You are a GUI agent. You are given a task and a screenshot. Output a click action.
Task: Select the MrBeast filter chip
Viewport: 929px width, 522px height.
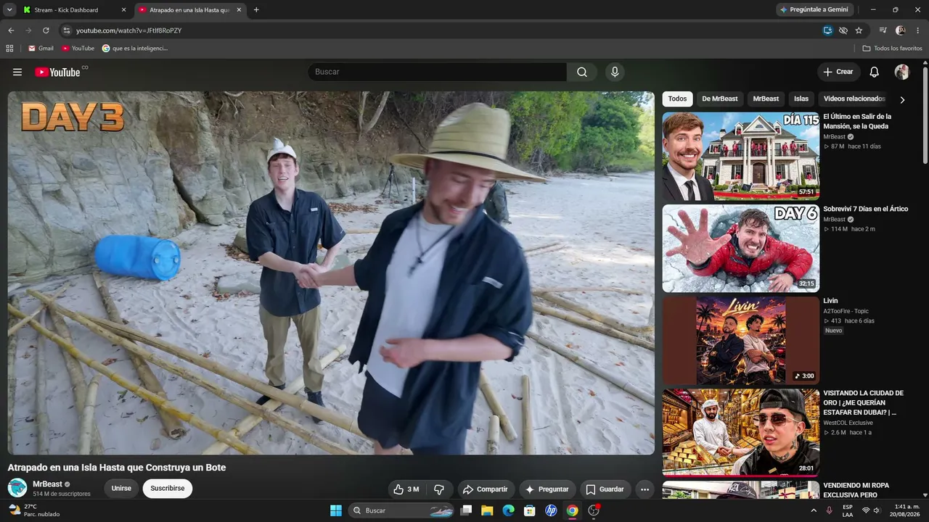pos(766,99)
